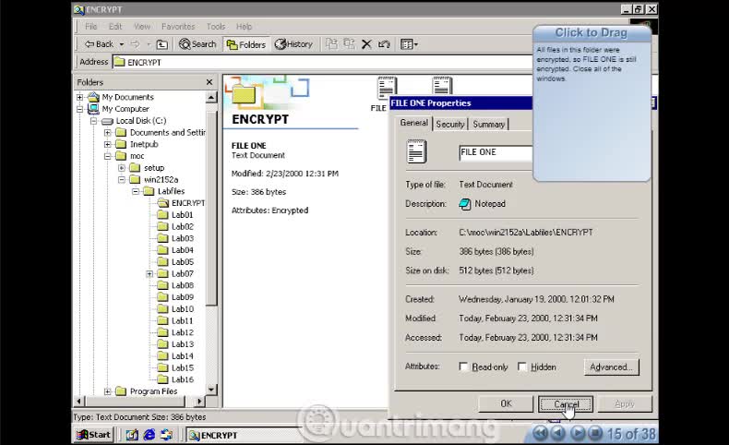
Task: Open the View menu
Action: [142, 27]
